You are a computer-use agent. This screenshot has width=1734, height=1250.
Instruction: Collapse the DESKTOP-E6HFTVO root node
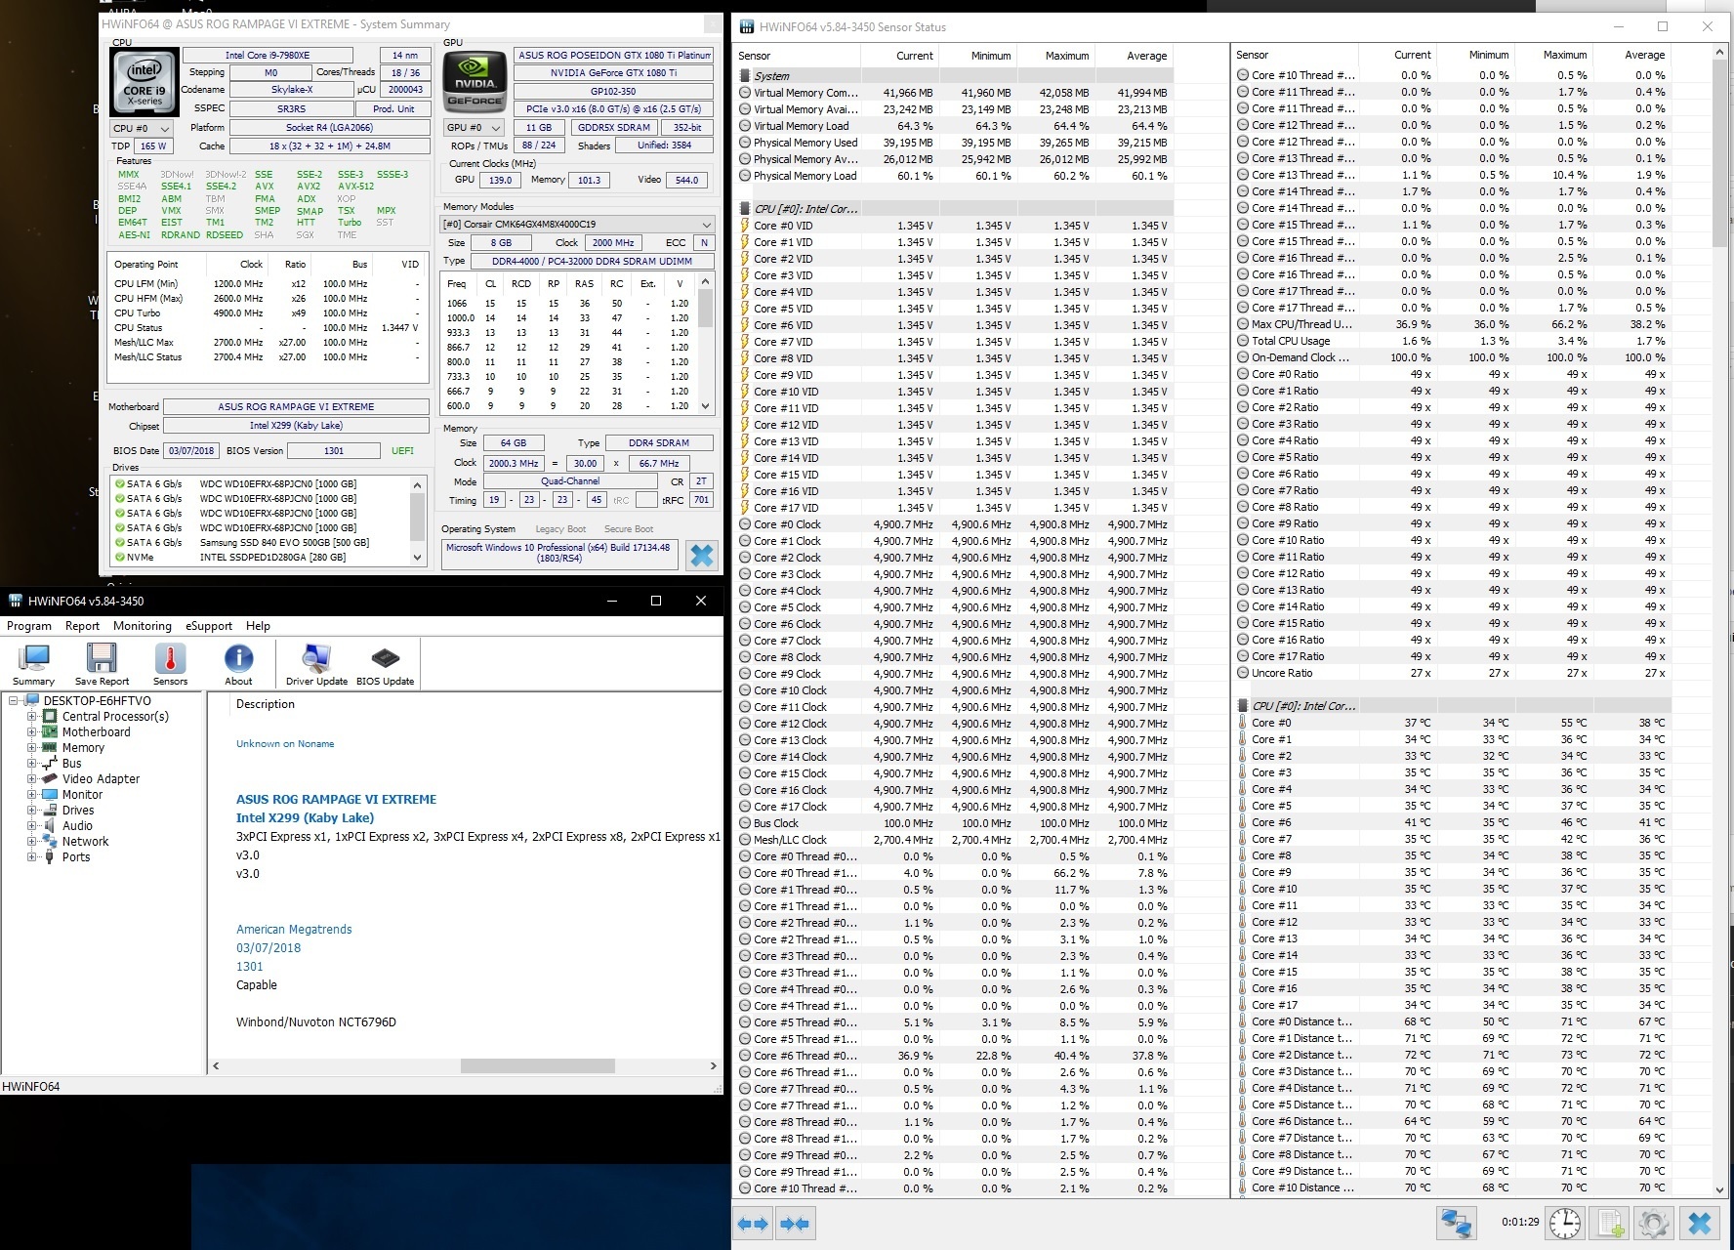point(14,701)
